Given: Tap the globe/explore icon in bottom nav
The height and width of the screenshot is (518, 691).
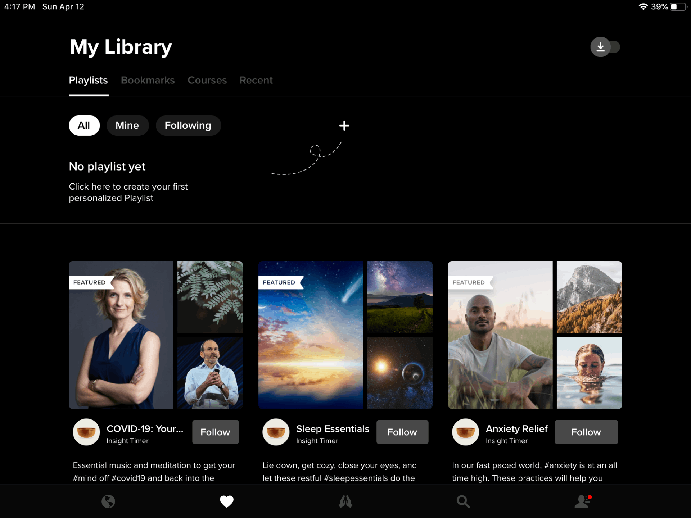Looking at the screenshot, I should [x=108, y=502].
